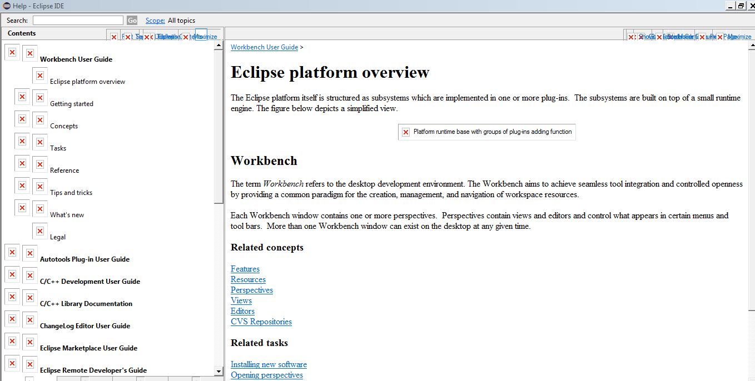
Task: Open the Tasks topic
Action: point(58,148)
